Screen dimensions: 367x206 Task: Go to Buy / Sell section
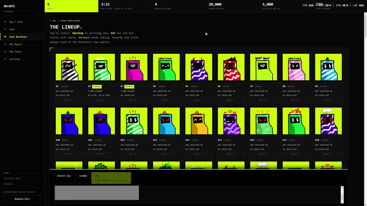click(x=22, y=22)
